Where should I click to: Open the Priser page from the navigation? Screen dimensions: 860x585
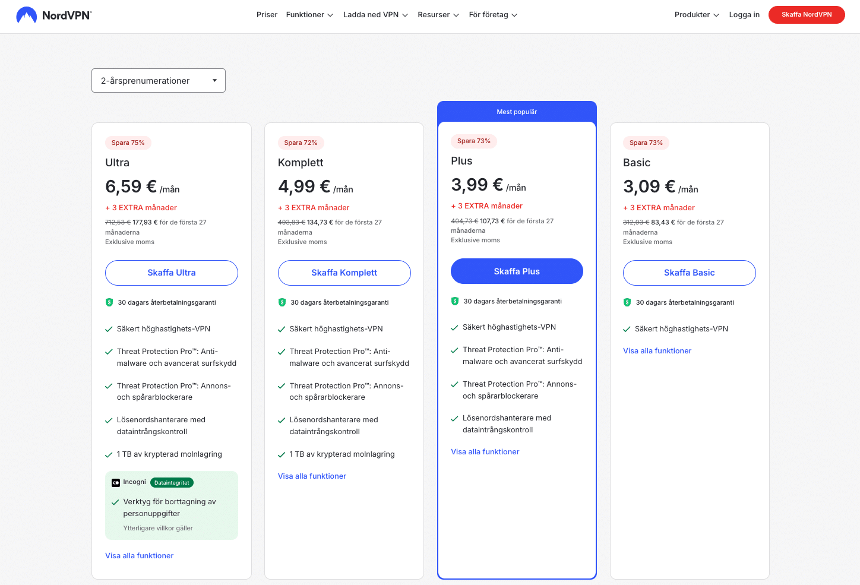pyautogui.click(x=267, y=15)
